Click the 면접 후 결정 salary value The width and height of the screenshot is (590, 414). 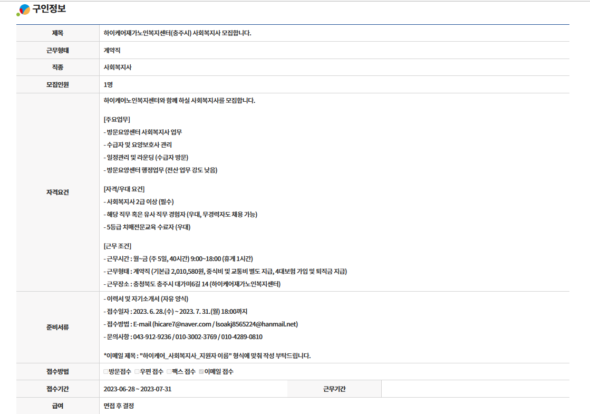click(x=119, y=406)
